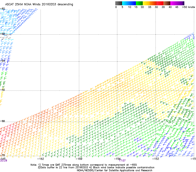Click the note line about 'Data buffer is 22 hrs'
196x172 pixels.
coord(96,168)
